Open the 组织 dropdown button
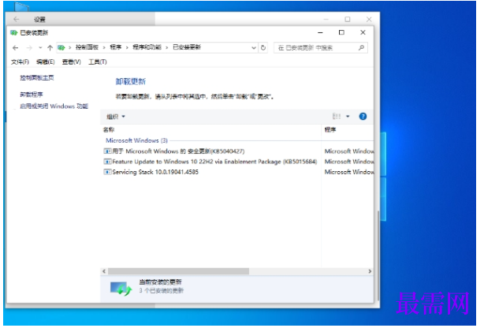484x328 pixels. click(116, 117)
